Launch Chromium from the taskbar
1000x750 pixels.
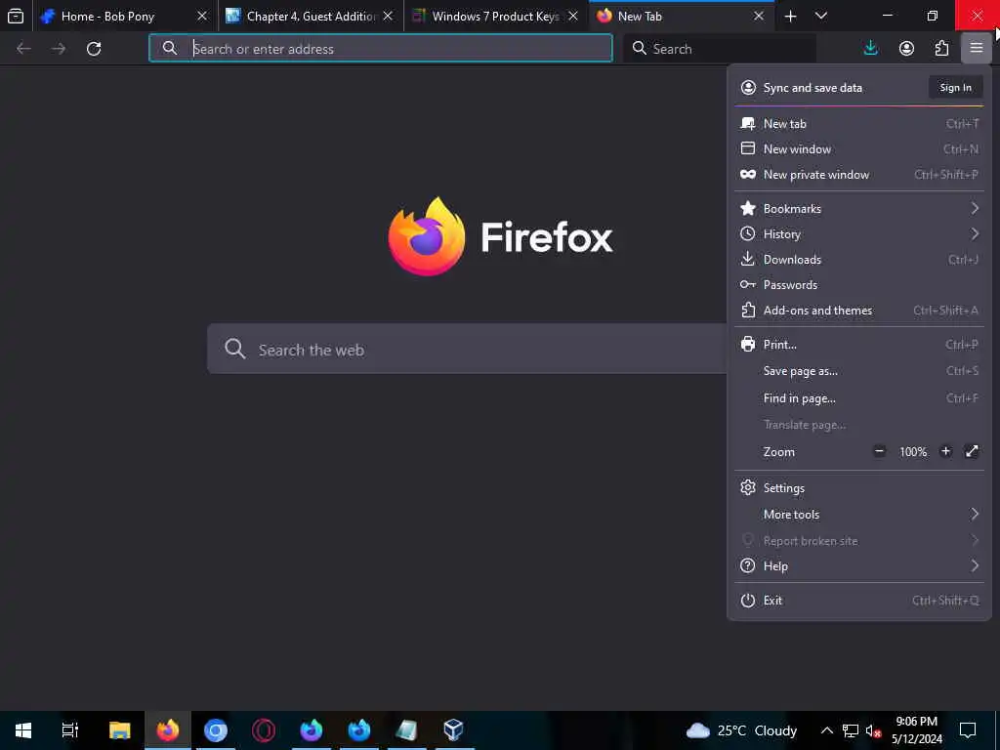(216, 730)
